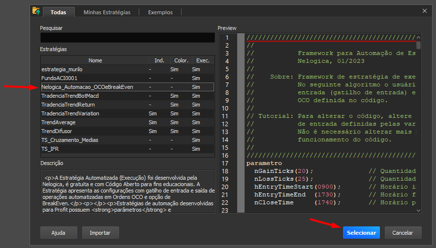Click the preview scrollbar thumb
This screenshot has width=436, height=248.
[418, 45]
